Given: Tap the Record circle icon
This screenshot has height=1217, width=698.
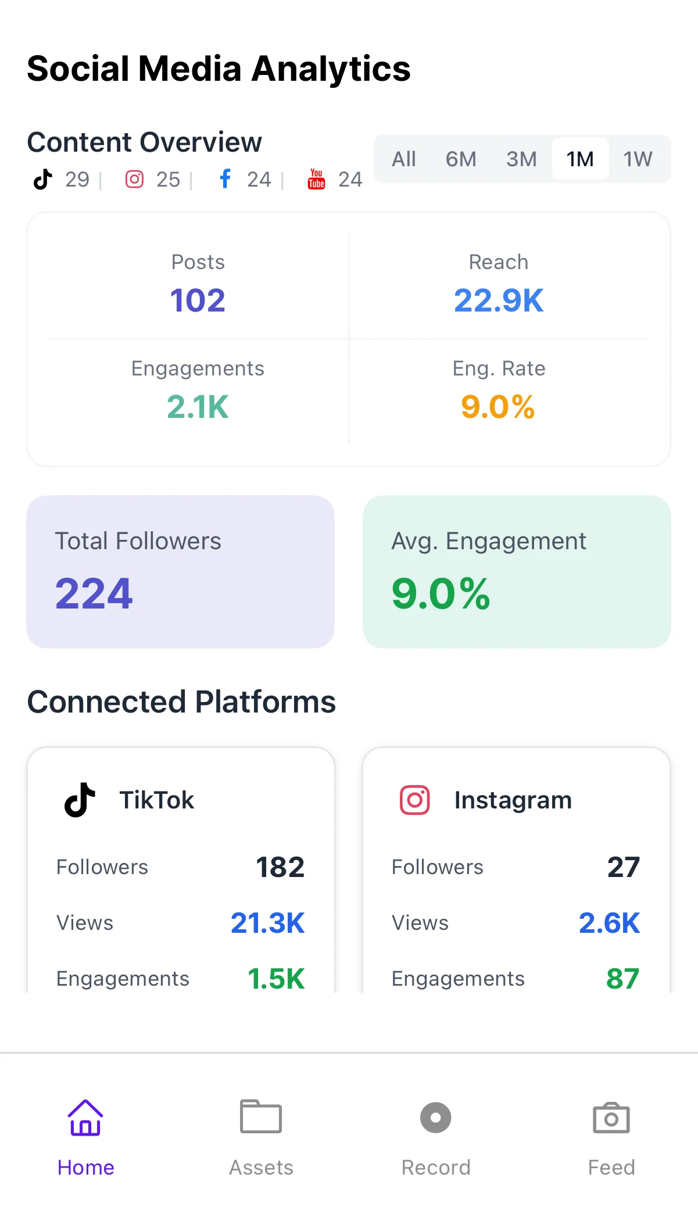Looking at the screenshot, I should (436, 1118).
